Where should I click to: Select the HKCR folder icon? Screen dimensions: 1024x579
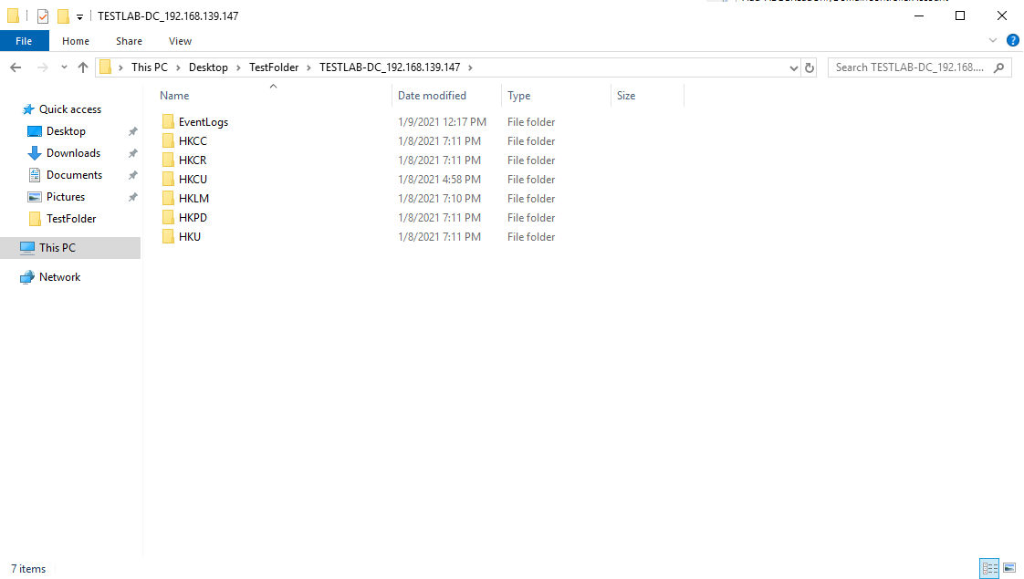click(168, 160)
